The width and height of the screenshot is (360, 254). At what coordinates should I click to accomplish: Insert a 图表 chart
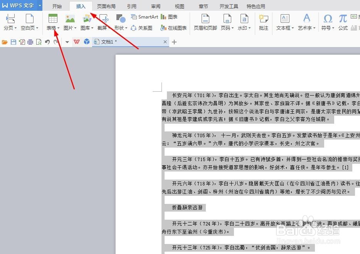point(173,16)
